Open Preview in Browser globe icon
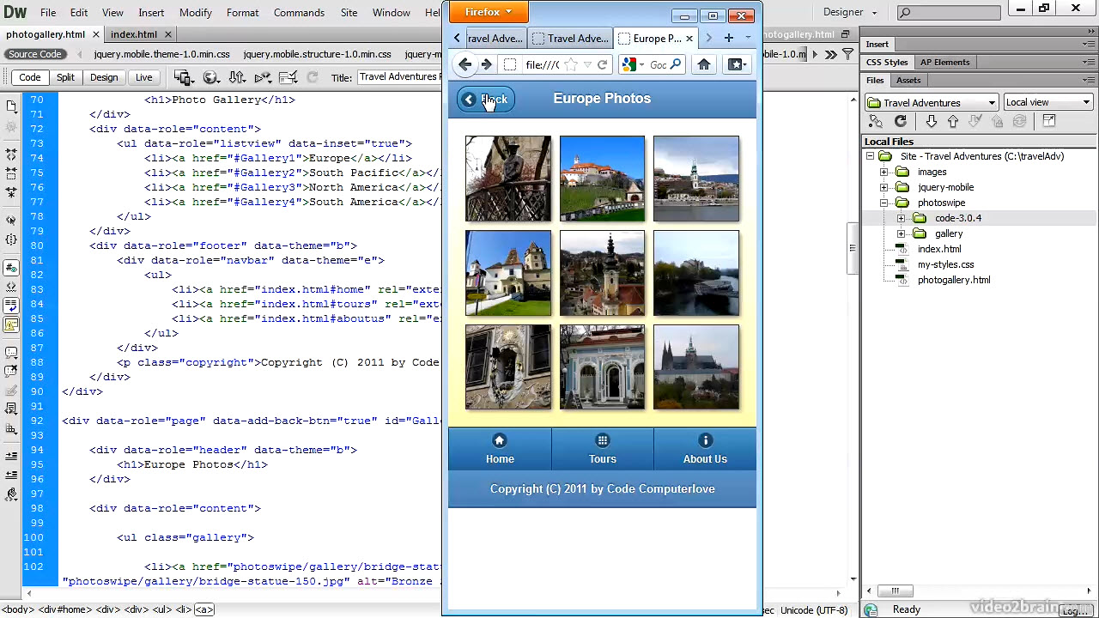Viewport: 1099px width, 618px height. click(210, 77)
